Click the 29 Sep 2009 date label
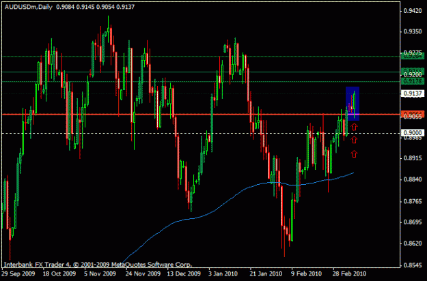This screenshot has width=427, height=281. pos(18,273)
